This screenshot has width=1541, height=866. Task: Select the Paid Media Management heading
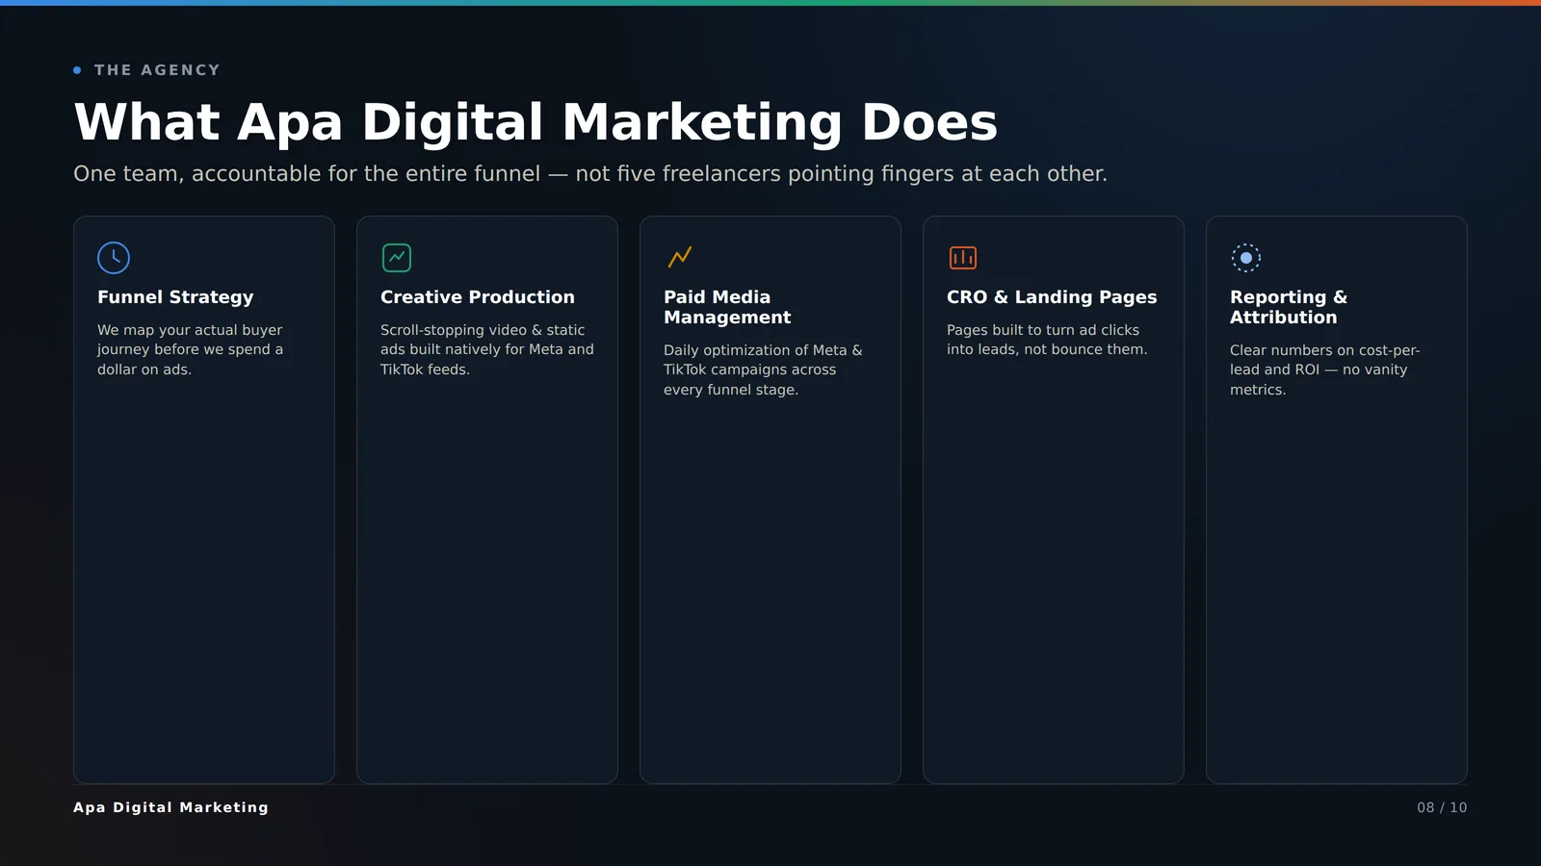click(x=727, y=307)
